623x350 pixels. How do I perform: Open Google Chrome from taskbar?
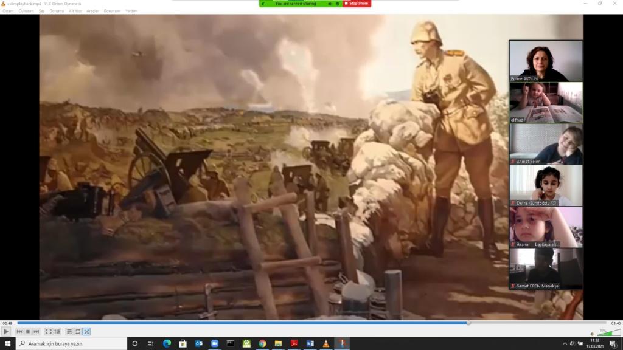pos(262,344)
